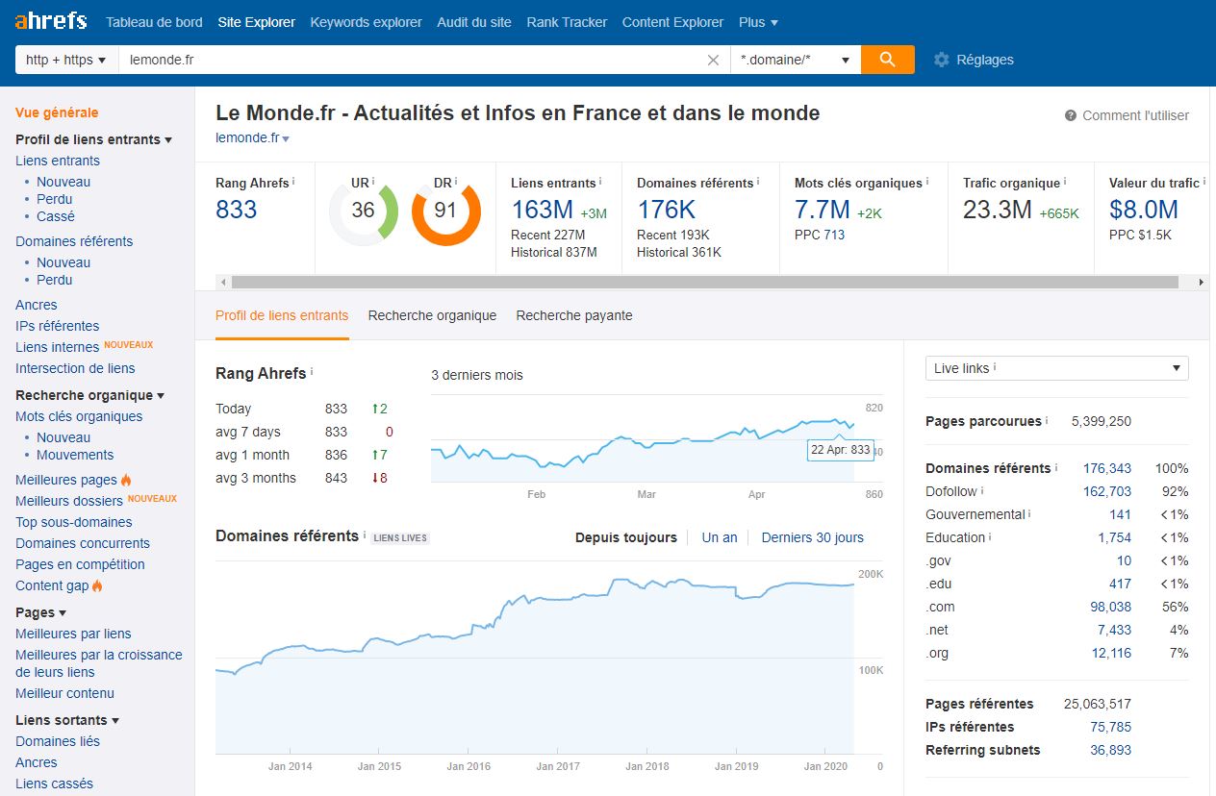Viewport: 1216px width, 796px height.
Task: Open Vue générale in sidebar
Action: pyautogui.click(x=57, y=112)
